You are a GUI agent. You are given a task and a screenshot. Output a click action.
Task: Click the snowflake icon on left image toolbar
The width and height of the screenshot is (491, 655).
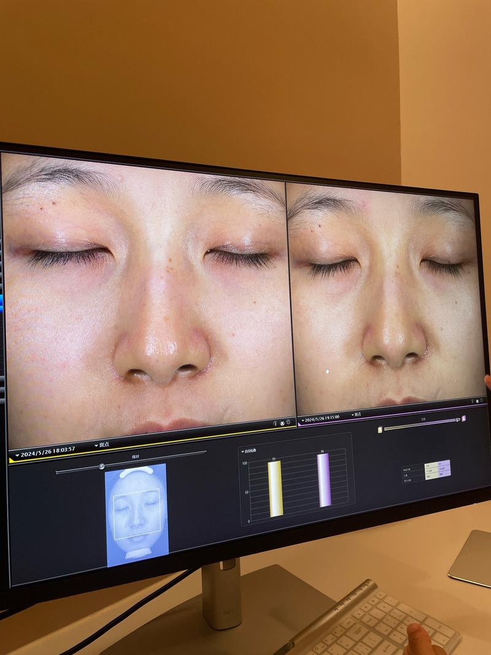click(x=281, y=423)
